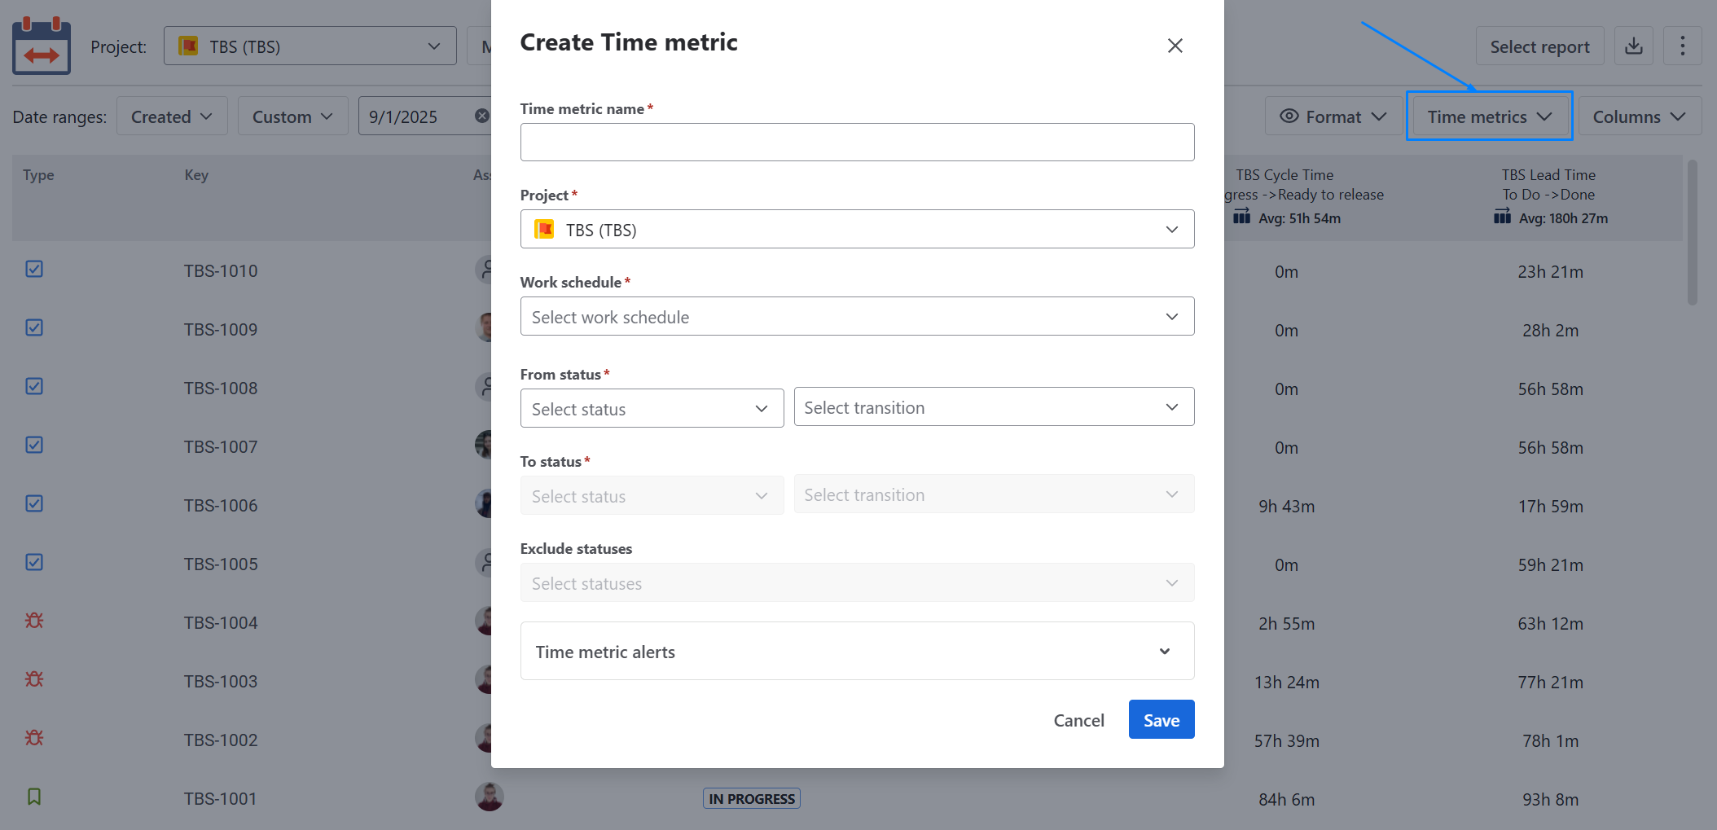
Task: Expand the Time metric alerts section
Action: pos(857,652)
